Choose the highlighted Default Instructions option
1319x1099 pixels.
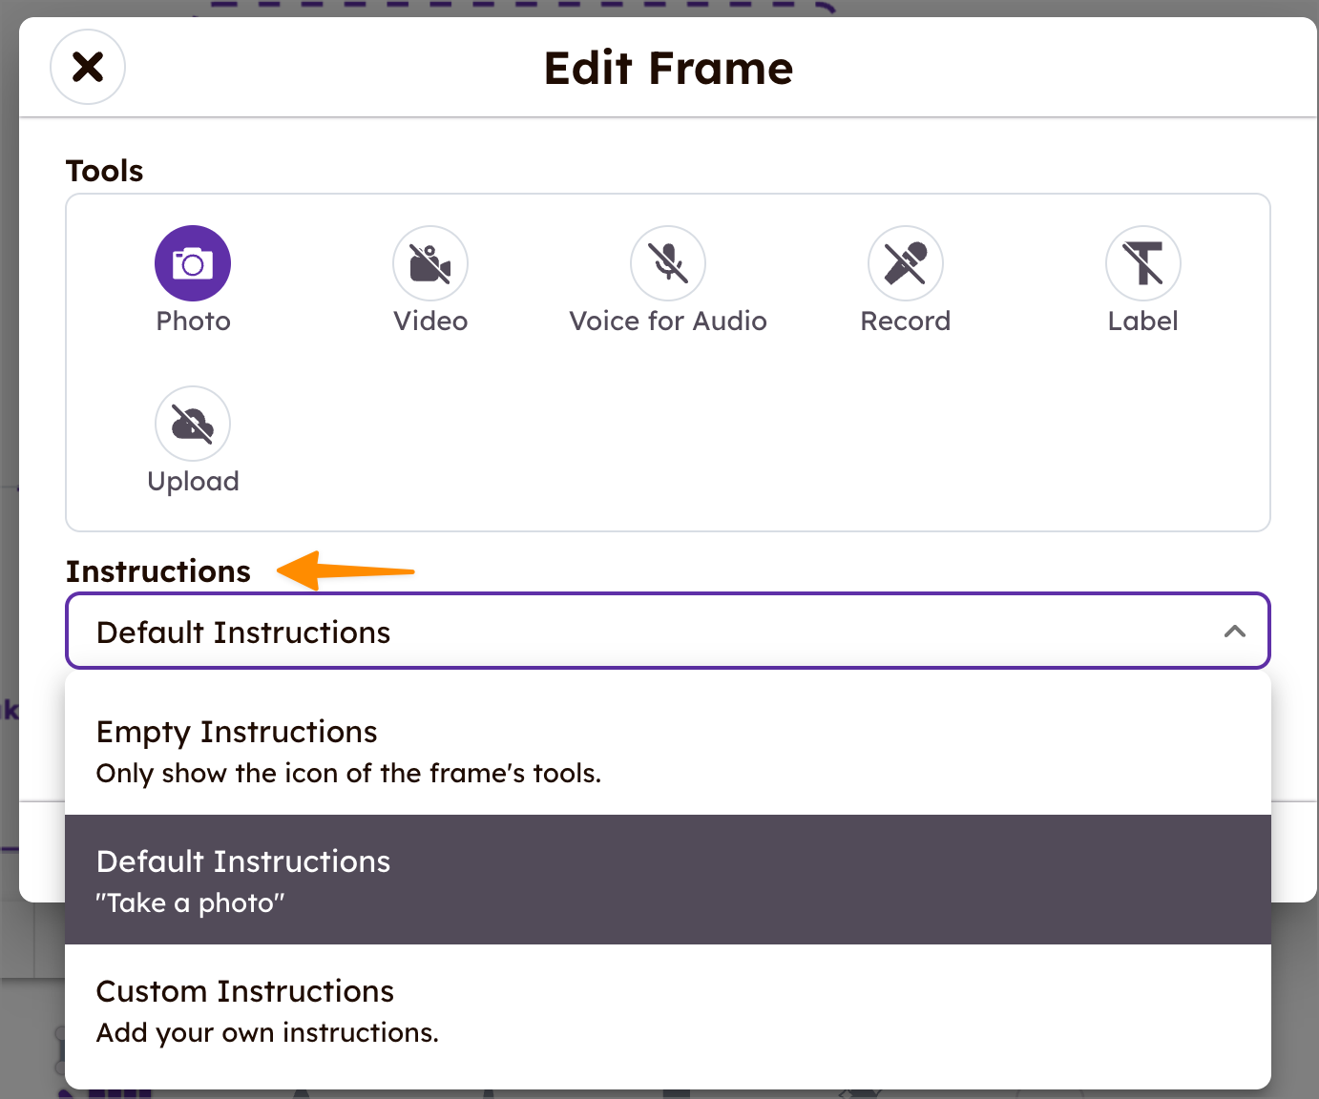[x=668, y=880]
